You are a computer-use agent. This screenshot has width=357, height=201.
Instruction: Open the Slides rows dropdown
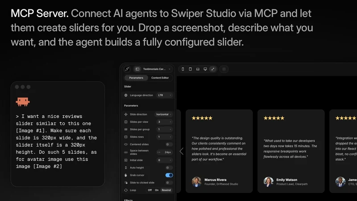[164, 137]
